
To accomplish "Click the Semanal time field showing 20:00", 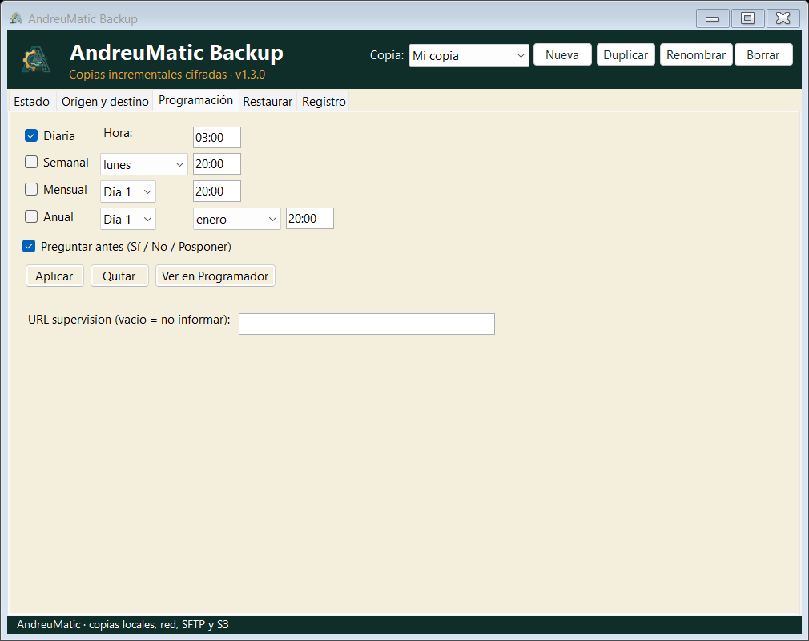I will (x=217, y=164).
